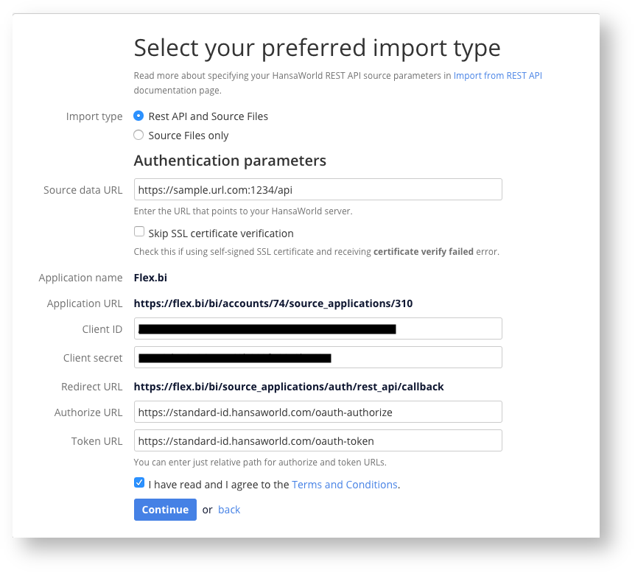Click the Token URL label

[x=97, y=441]
